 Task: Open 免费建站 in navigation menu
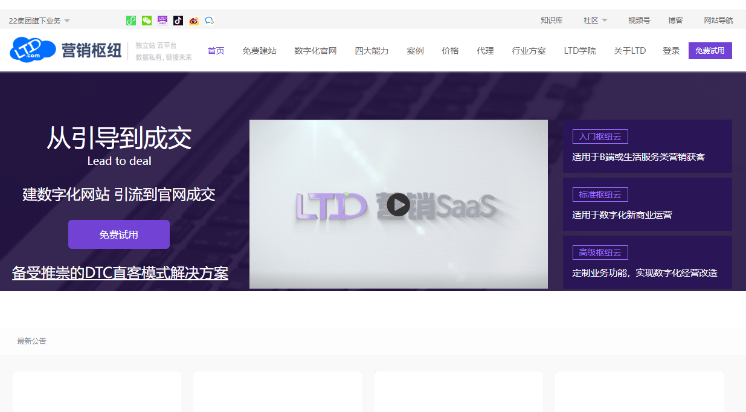[x=260, y=51]
